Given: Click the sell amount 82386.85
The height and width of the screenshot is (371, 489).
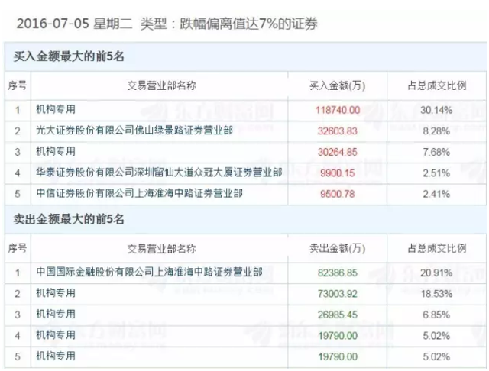Looking at the screenshot, I should [x=338, y=273].
